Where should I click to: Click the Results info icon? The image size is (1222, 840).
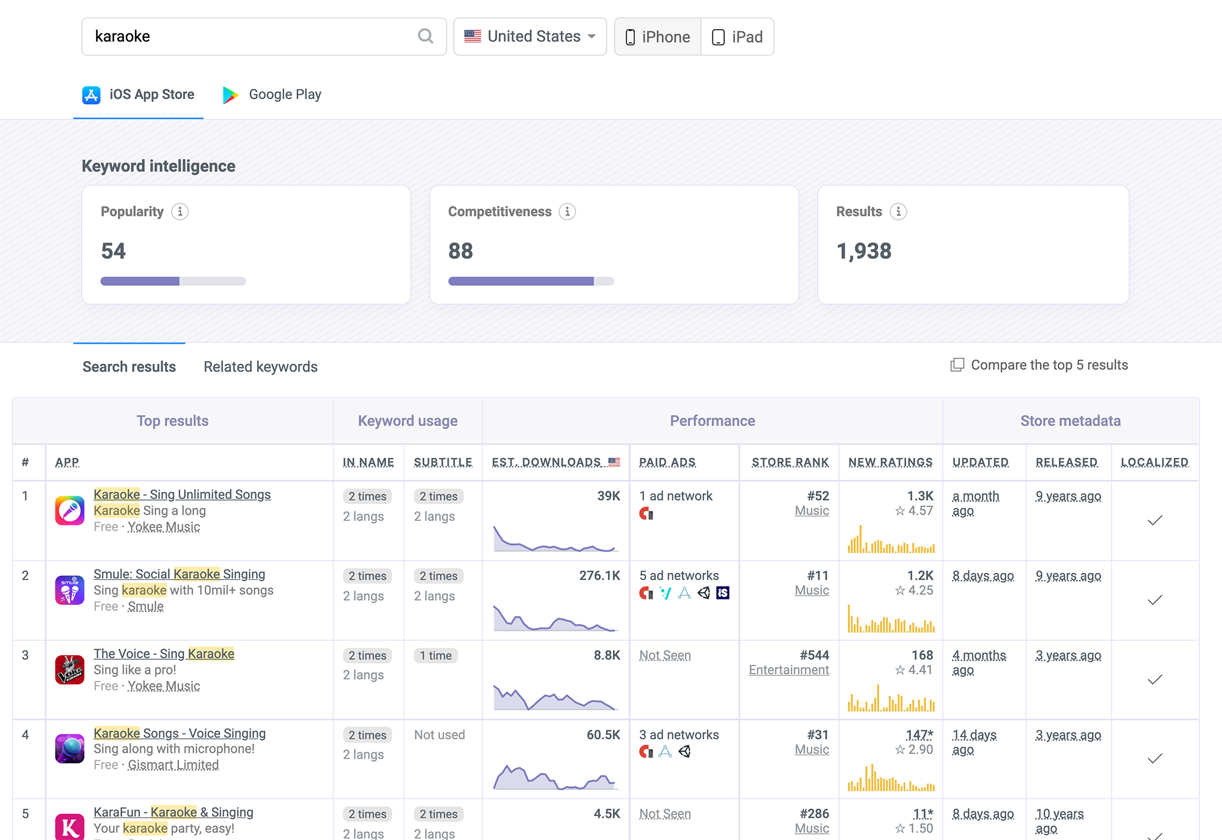(x=898, y=212)
